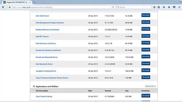This screenshot has width=182, height=102.
Task: Download Realtek Memory Card Reader driver
Action: point(146,29)
